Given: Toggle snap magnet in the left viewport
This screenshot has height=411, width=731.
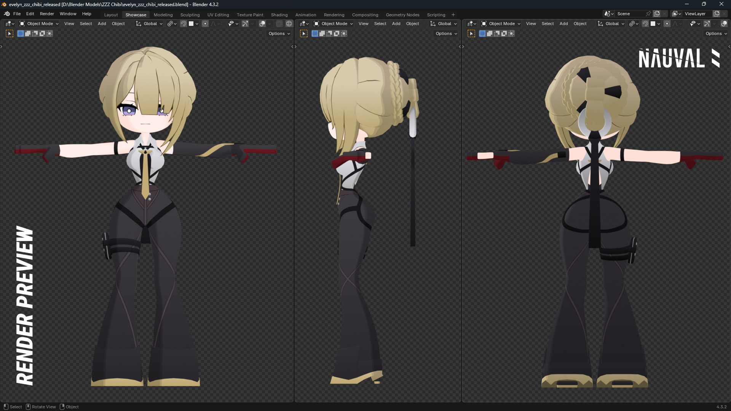Looking at the screenshot, I should click(x=184, y=24).
